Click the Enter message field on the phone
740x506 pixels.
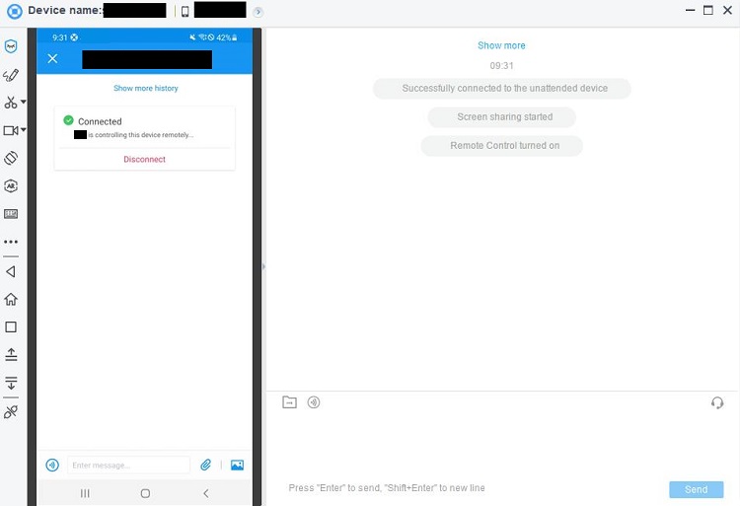[128, 465]
